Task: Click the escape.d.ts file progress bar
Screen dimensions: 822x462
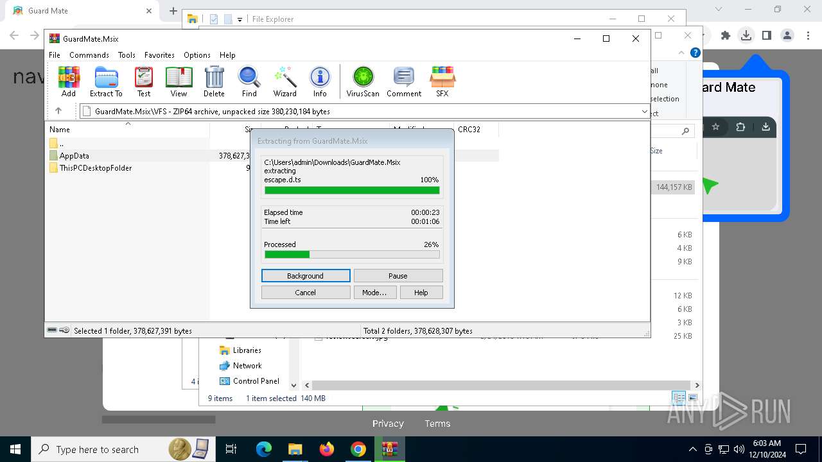Action: click(352, 190)
